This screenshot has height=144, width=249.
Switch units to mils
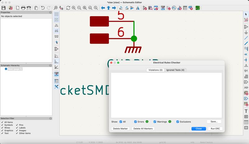[56, 31]
